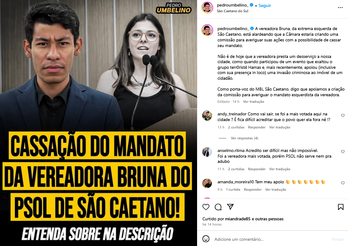
Task: Follow pedroumbelino_ with Seguir
Action: [x=265, y=6]
